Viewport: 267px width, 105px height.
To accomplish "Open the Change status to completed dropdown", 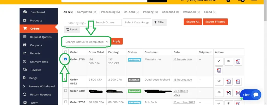I will coord(87,42).
